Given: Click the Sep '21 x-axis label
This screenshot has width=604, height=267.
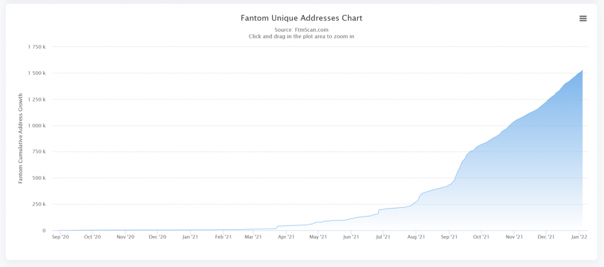Looking at the screenshot, I should coord(449,237).
